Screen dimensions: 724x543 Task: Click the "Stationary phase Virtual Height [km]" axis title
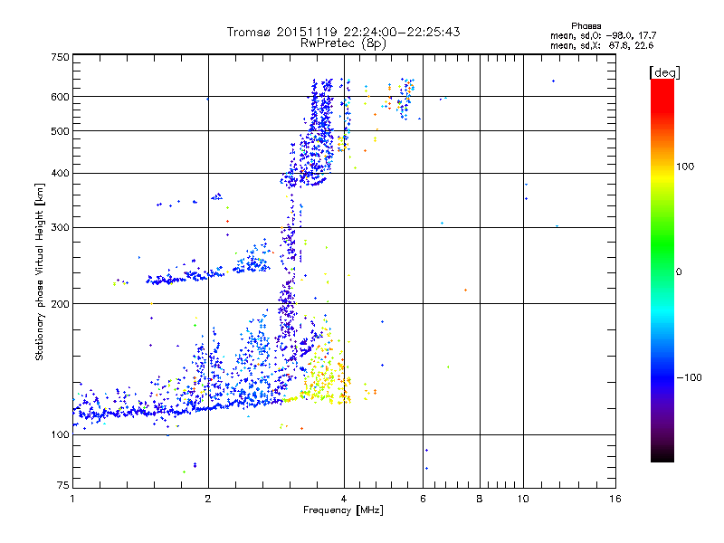[x=40, y=271]
